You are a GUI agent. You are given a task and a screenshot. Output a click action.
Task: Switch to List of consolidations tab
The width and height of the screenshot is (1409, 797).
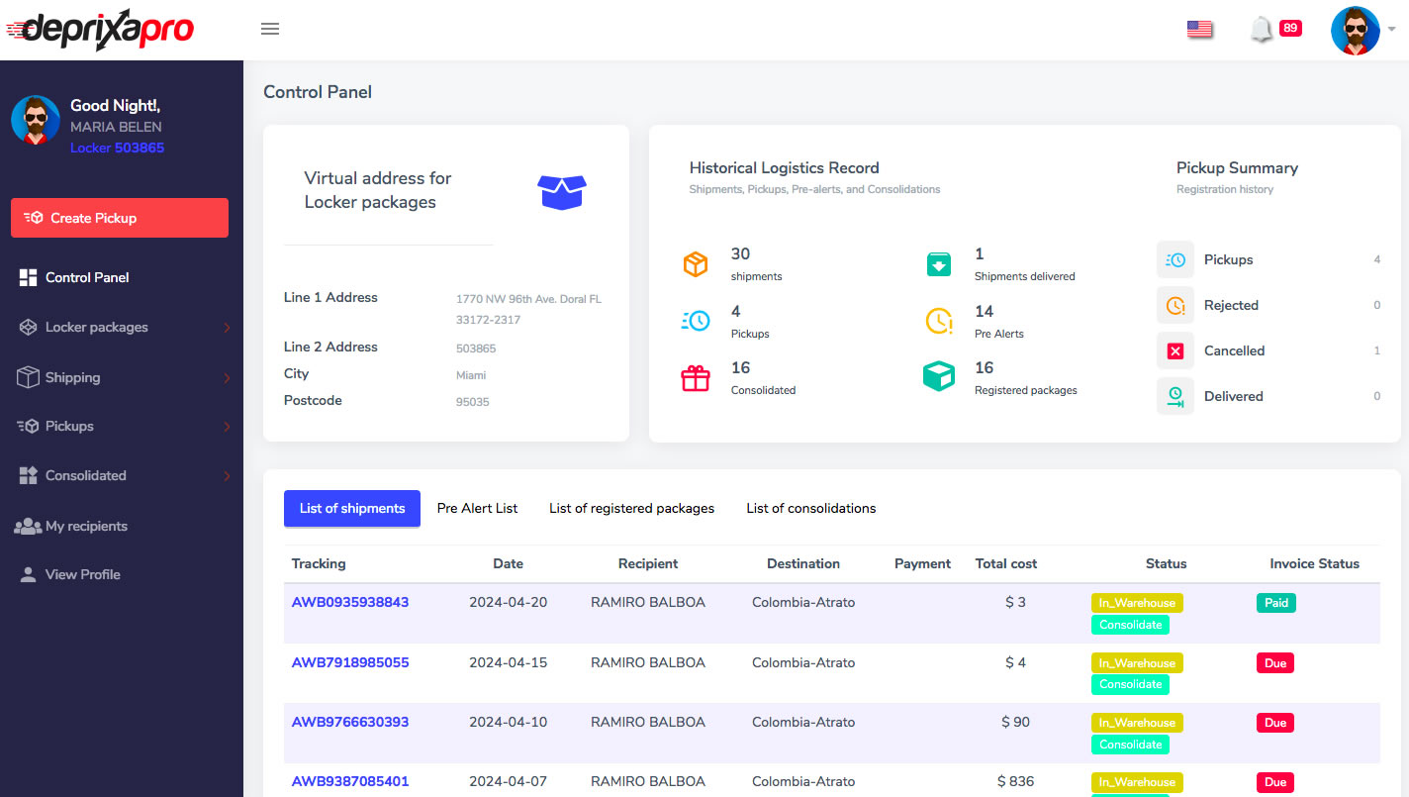coord(810,508)
